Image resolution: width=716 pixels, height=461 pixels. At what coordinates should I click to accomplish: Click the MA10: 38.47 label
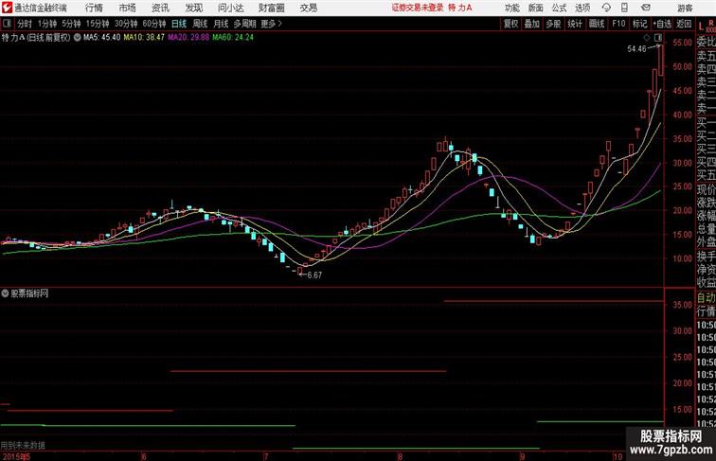pos(144,38)
